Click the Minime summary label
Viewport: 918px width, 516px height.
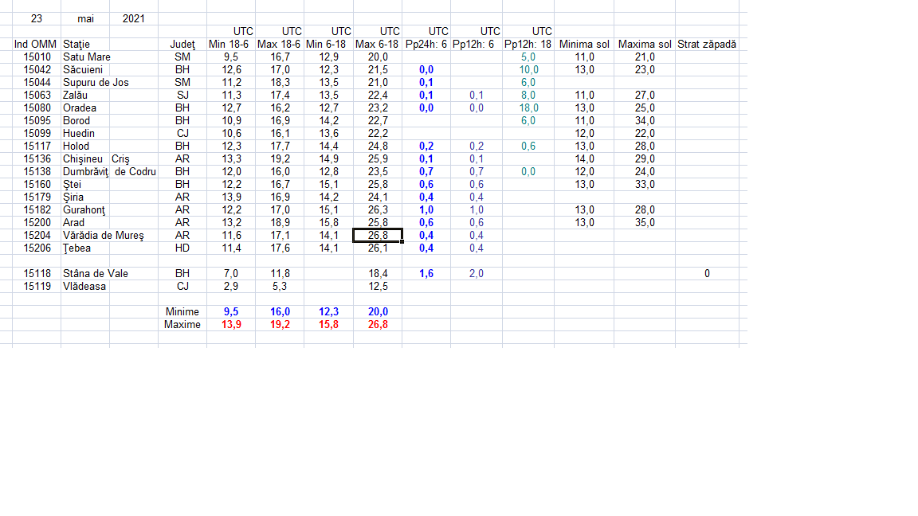182,312
